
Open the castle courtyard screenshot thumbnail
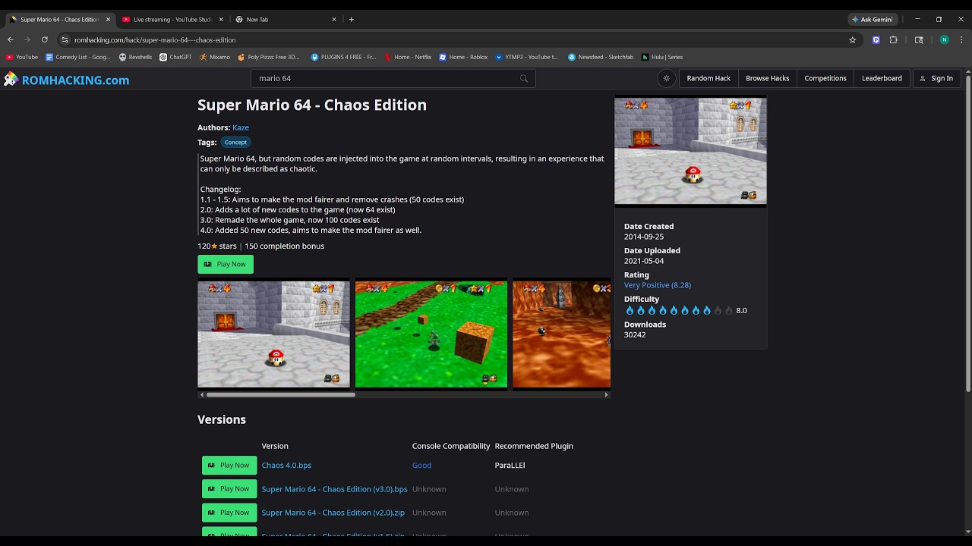(x=274, y=334)
